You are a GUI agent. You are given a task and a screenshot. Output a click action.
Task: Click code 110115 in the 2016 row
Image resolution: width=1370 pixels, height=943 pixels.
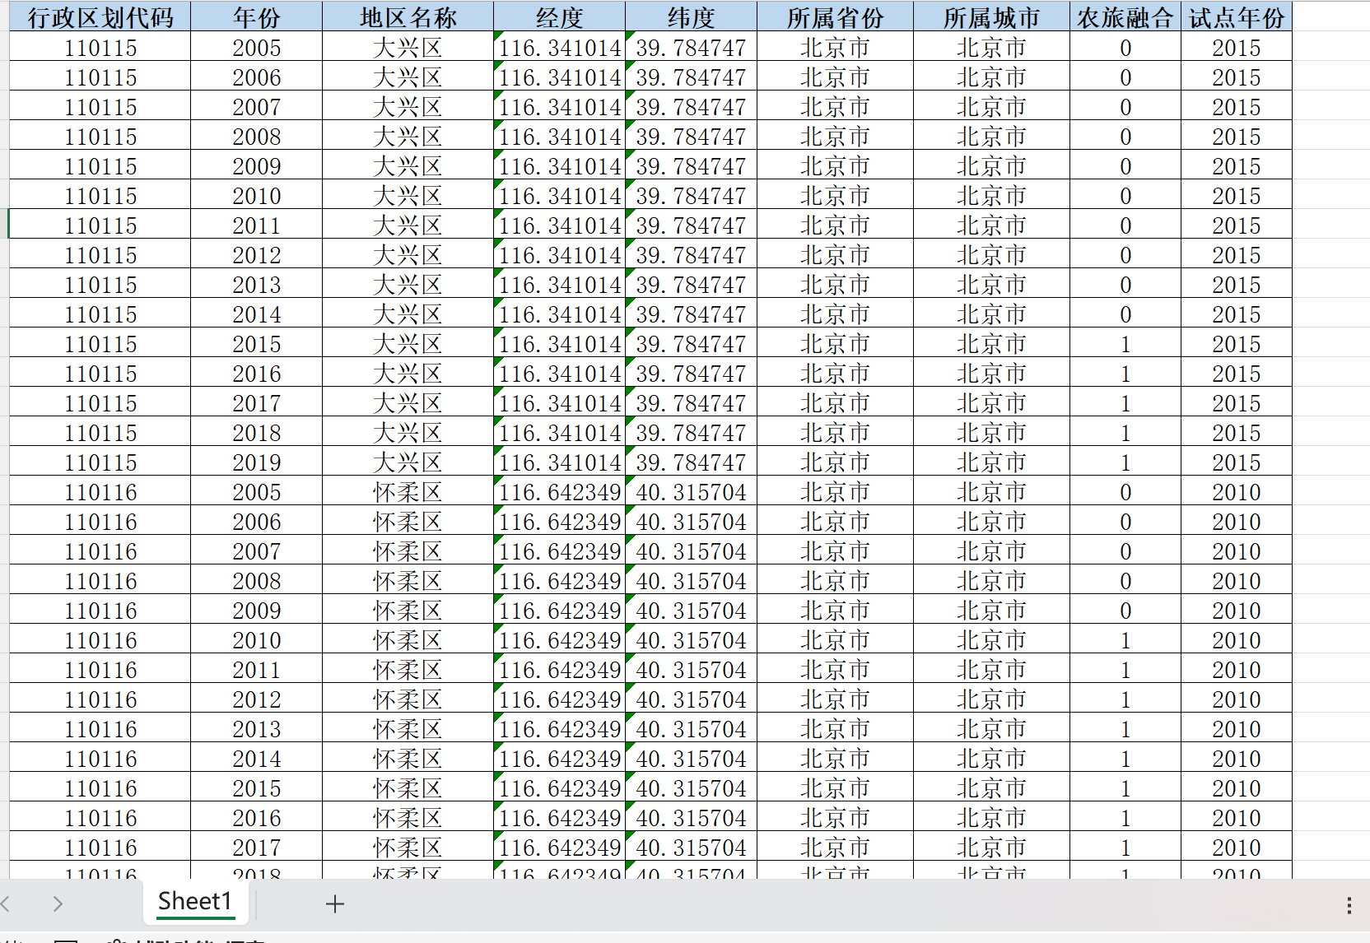[100, 374]
